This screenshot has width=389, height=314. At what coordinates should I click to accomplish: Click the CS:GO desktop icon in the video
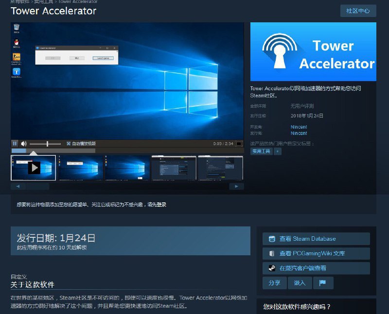pyautogui.click(x=17, y=59)
